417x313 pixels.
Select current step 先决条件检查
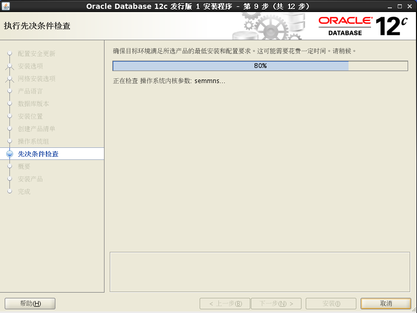pyautogui.click(x=38, y=154)
